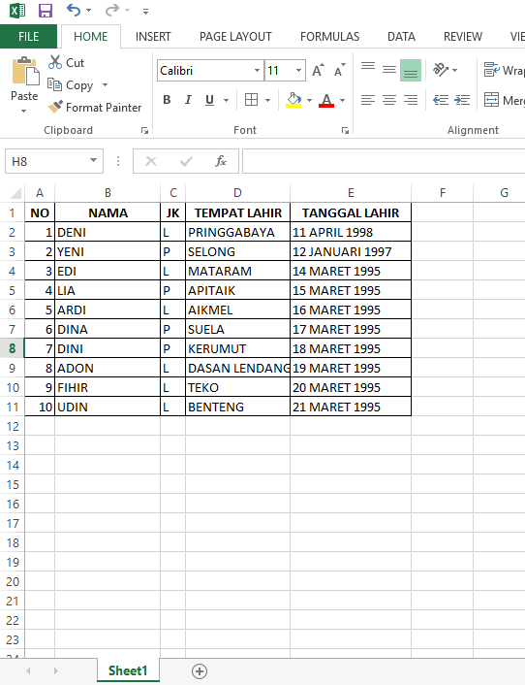525x685 pixels.
Task: Open Fill Color palette dropdown arrow
Action: click(310, 101)
